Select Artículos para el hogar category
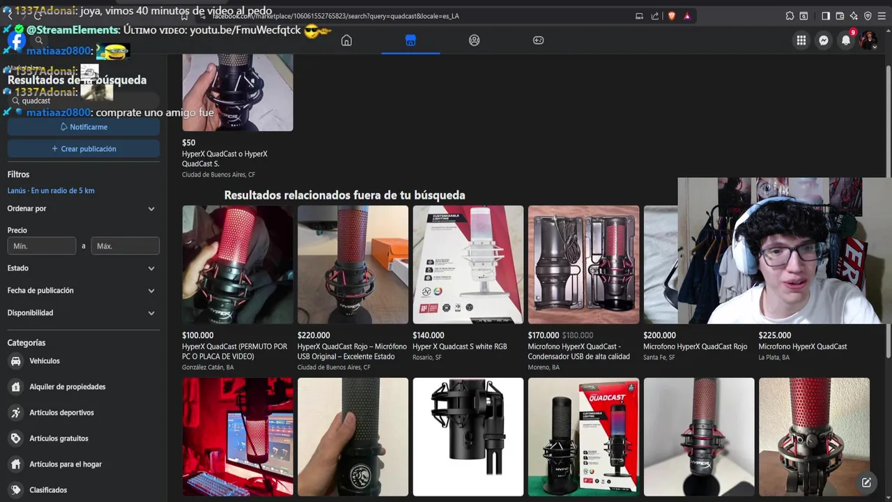Image resolution: width=892 pixels, height=502 pixels. coord(66,464)
